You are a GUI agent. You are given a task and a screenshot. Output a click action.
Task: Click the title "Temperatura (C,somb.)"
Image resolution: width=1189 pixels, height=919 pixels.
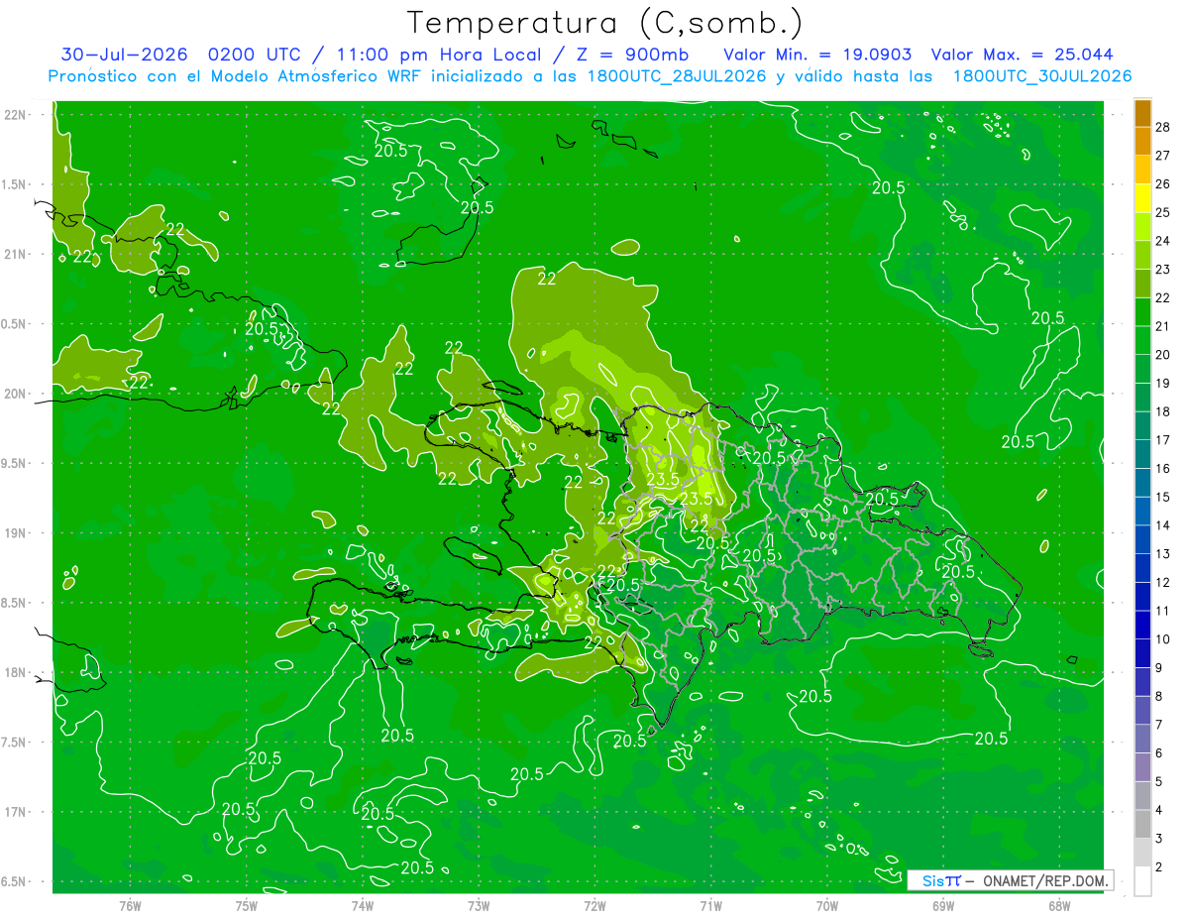(605, 23)
